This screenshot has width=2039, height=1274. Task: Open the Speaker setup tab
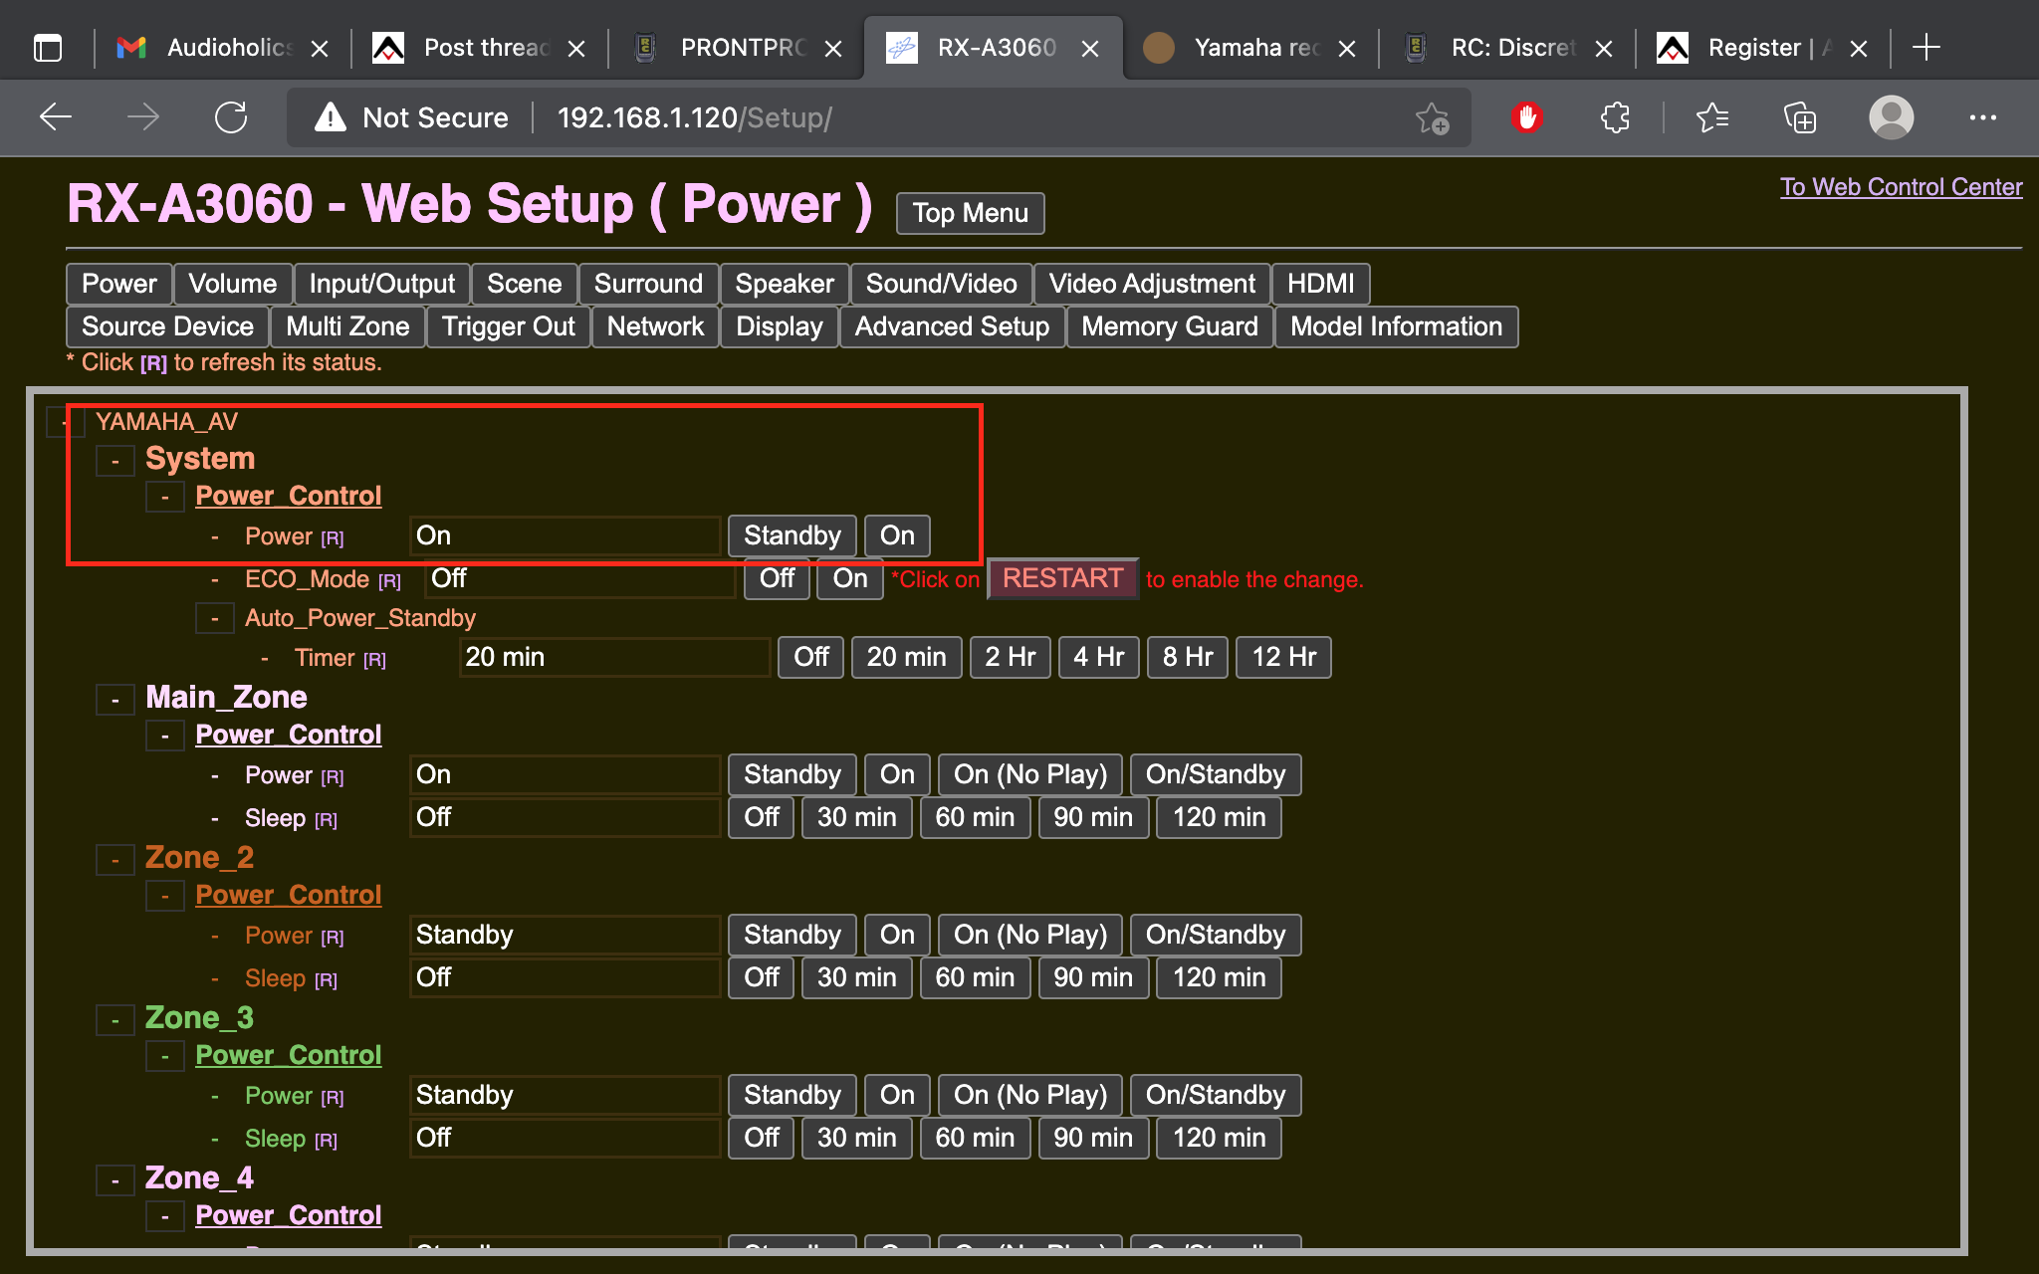(x=785, y=284)
